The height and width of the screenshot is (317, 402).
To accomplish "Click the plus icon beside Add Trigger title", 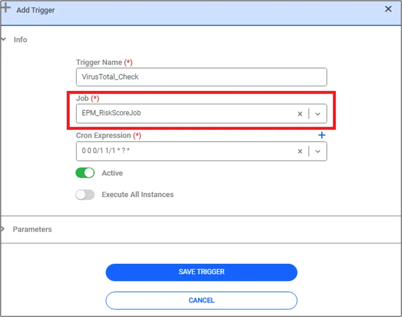I will (x=6, y=8).
